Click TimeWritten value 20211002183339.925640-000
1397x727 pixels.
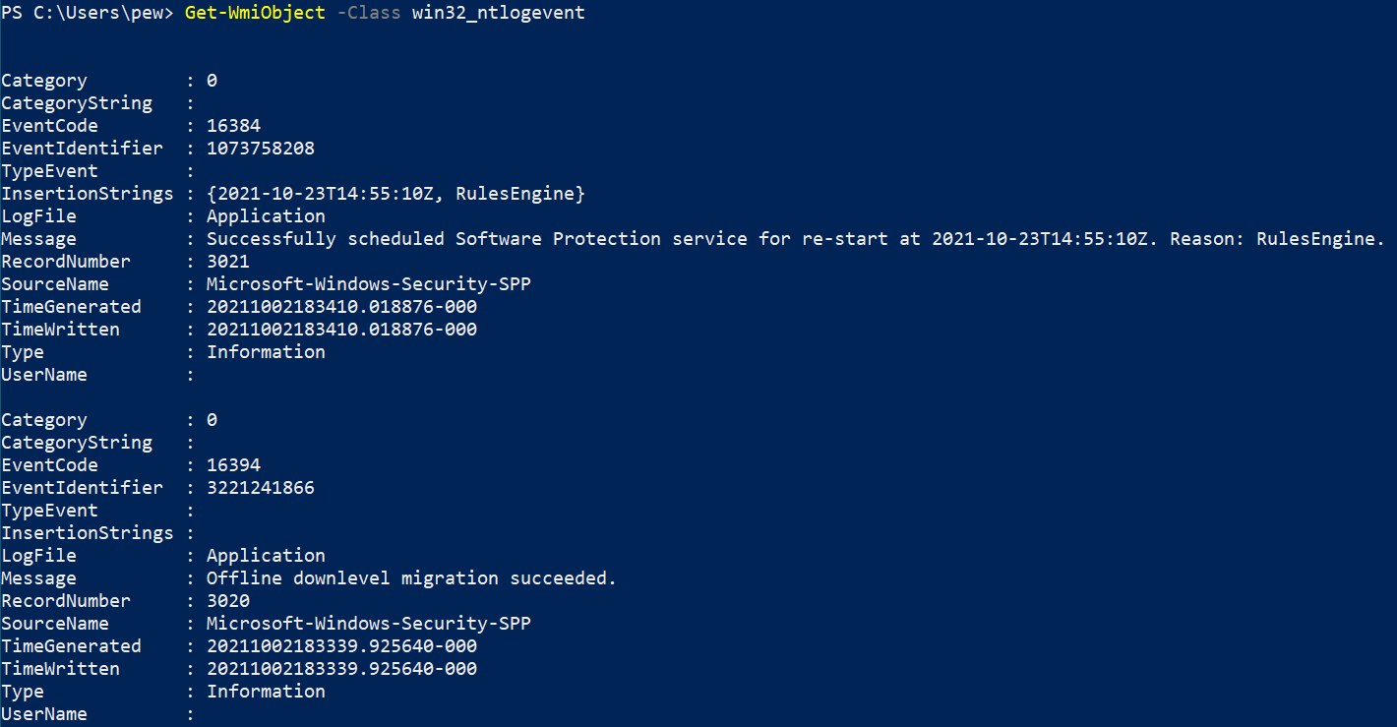coord(341,669)
